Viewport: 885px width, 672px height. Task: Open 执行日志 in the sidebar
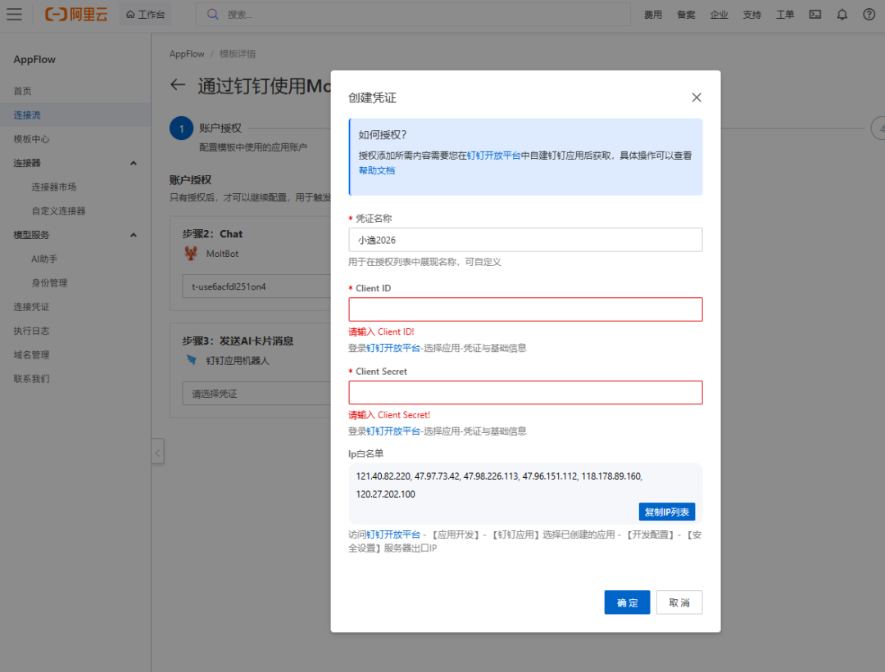tap(31, 331)
